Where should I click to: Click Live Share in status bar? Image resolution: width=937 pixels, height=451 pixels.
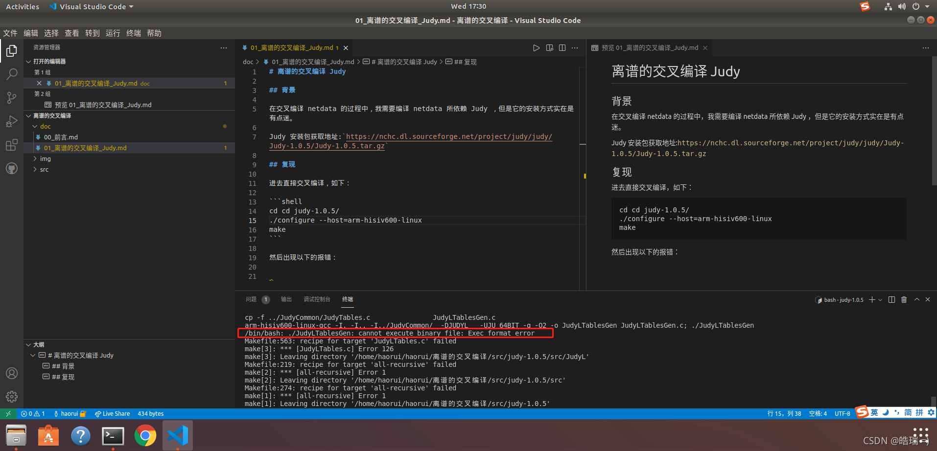112,414
